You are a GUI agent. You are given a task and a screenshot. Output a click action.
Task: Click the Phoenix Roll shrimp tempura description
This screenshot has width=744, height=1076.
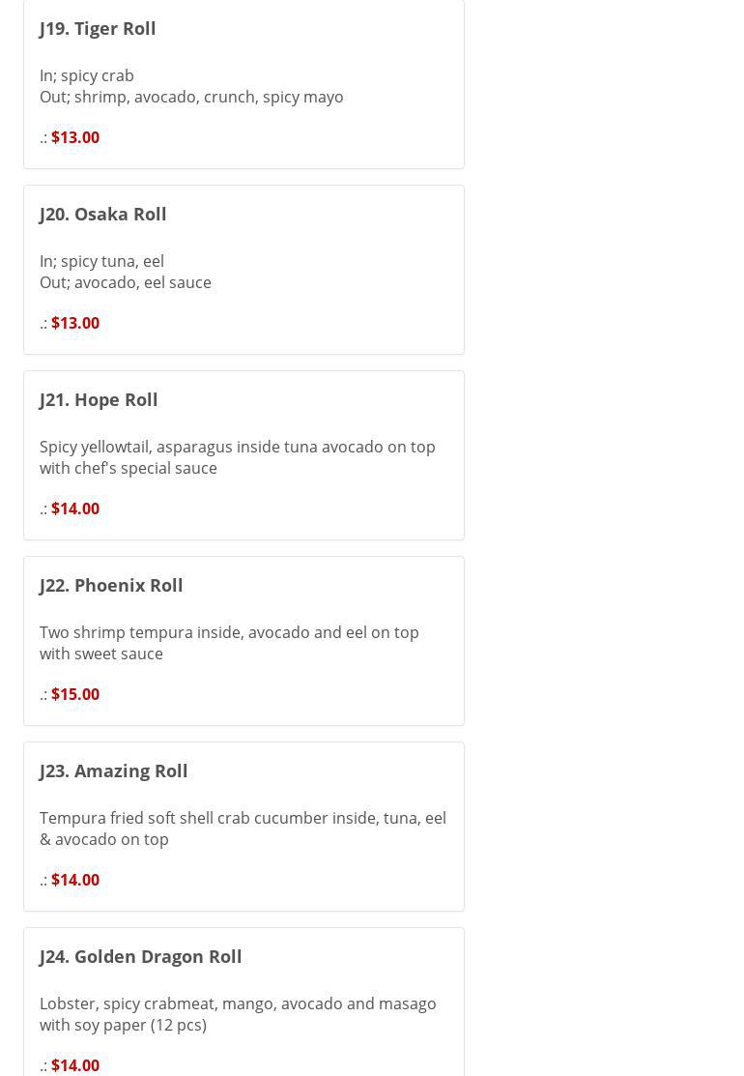coord(229,643)
